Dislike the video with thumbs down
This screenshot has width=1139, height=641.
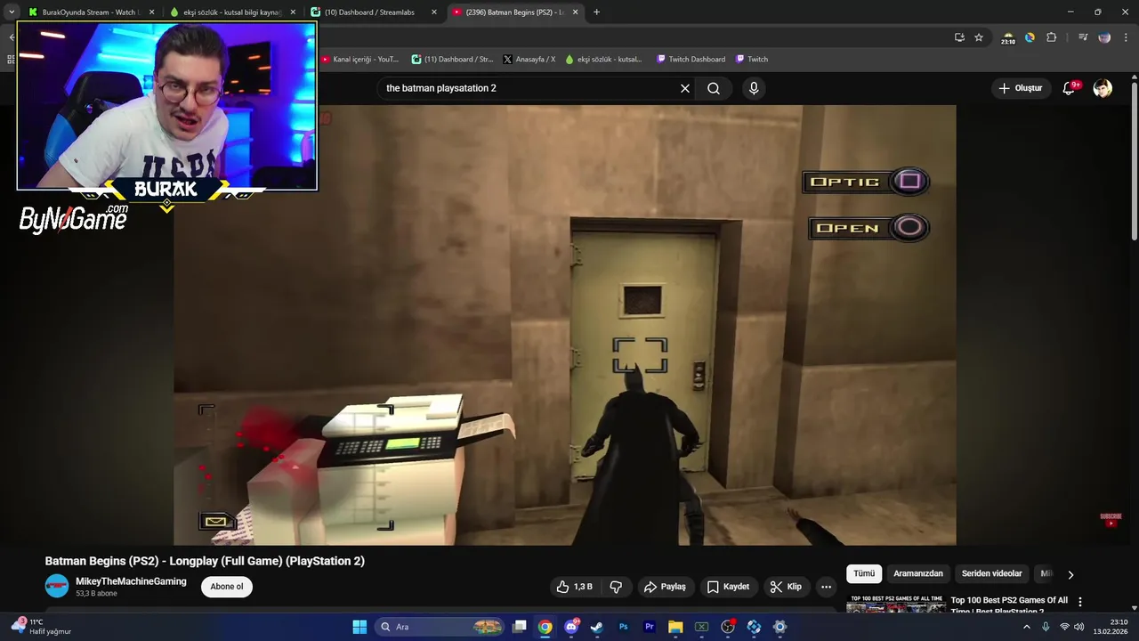coord(616,587)
